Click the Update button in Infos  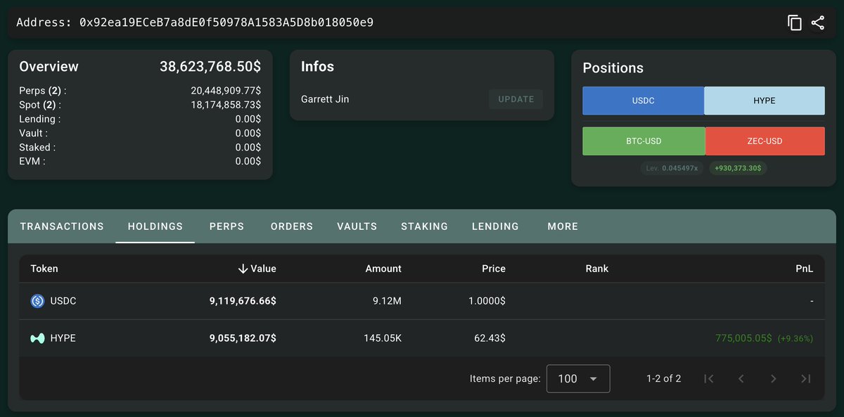point(516,99)
